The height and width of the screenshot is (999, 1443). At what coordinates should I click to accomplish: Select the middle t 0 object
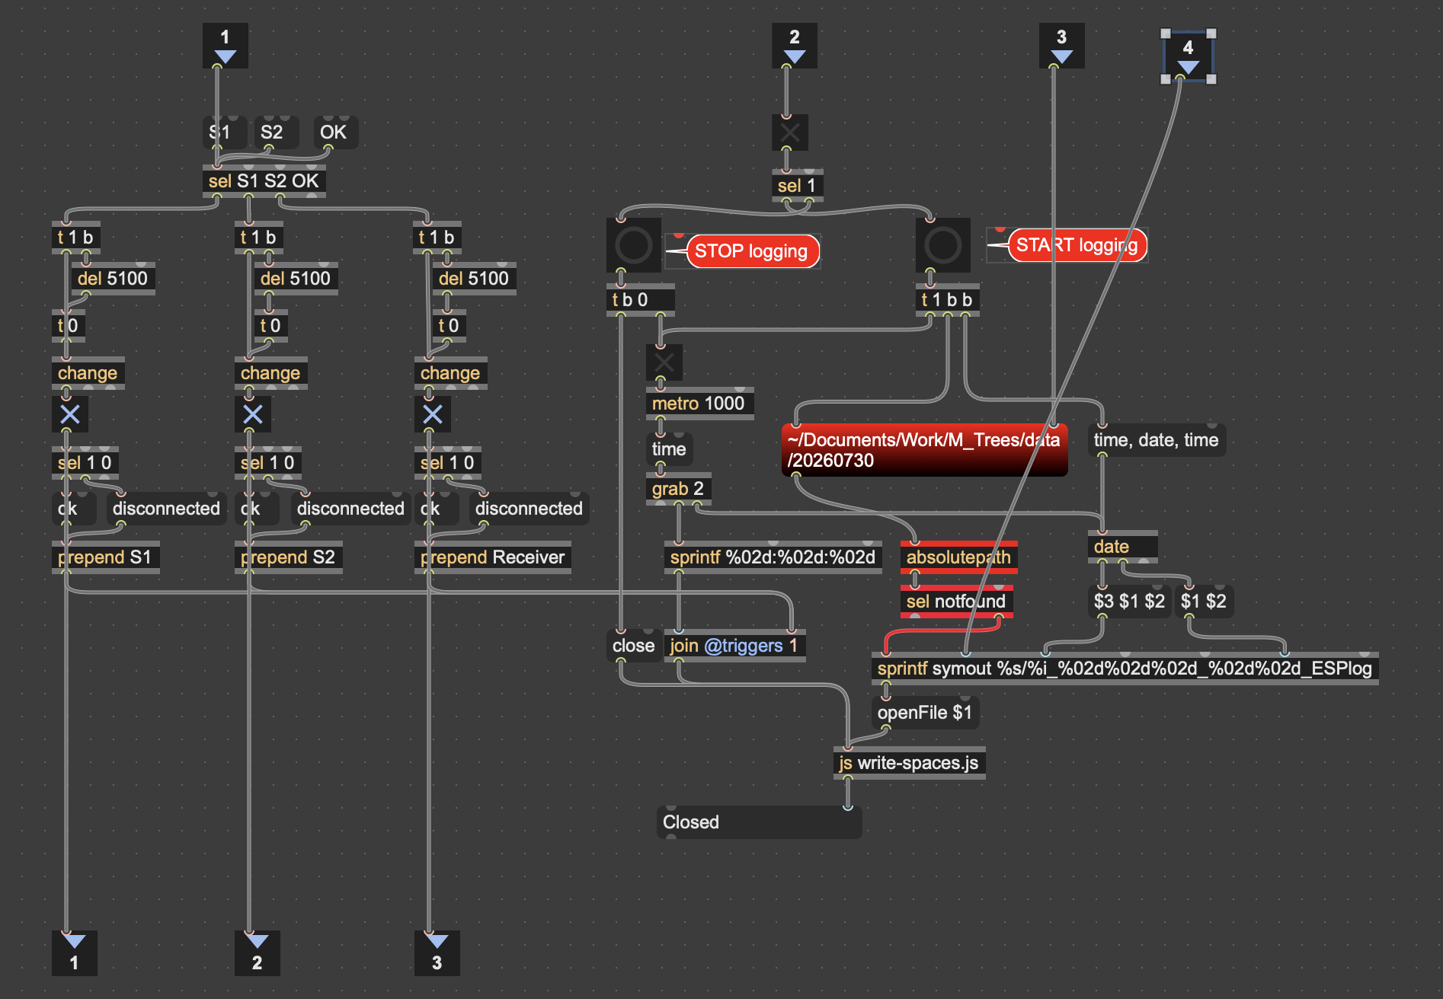270,326
